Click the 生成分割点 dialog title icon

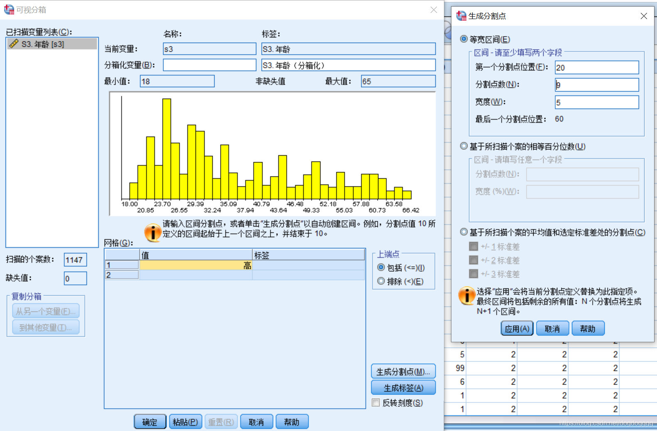click(x=461, y=16)
